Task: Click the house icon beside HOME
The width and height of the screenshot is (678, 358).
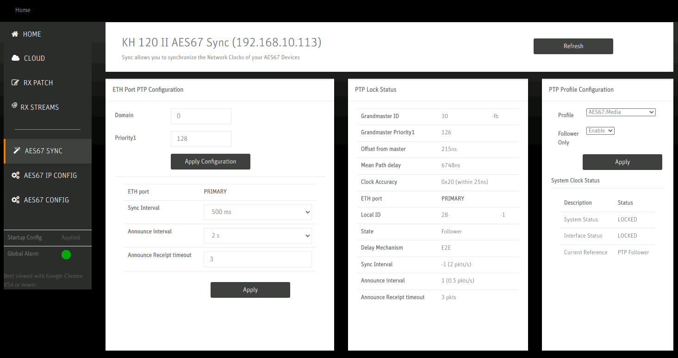Action: [x=15, y=34]
